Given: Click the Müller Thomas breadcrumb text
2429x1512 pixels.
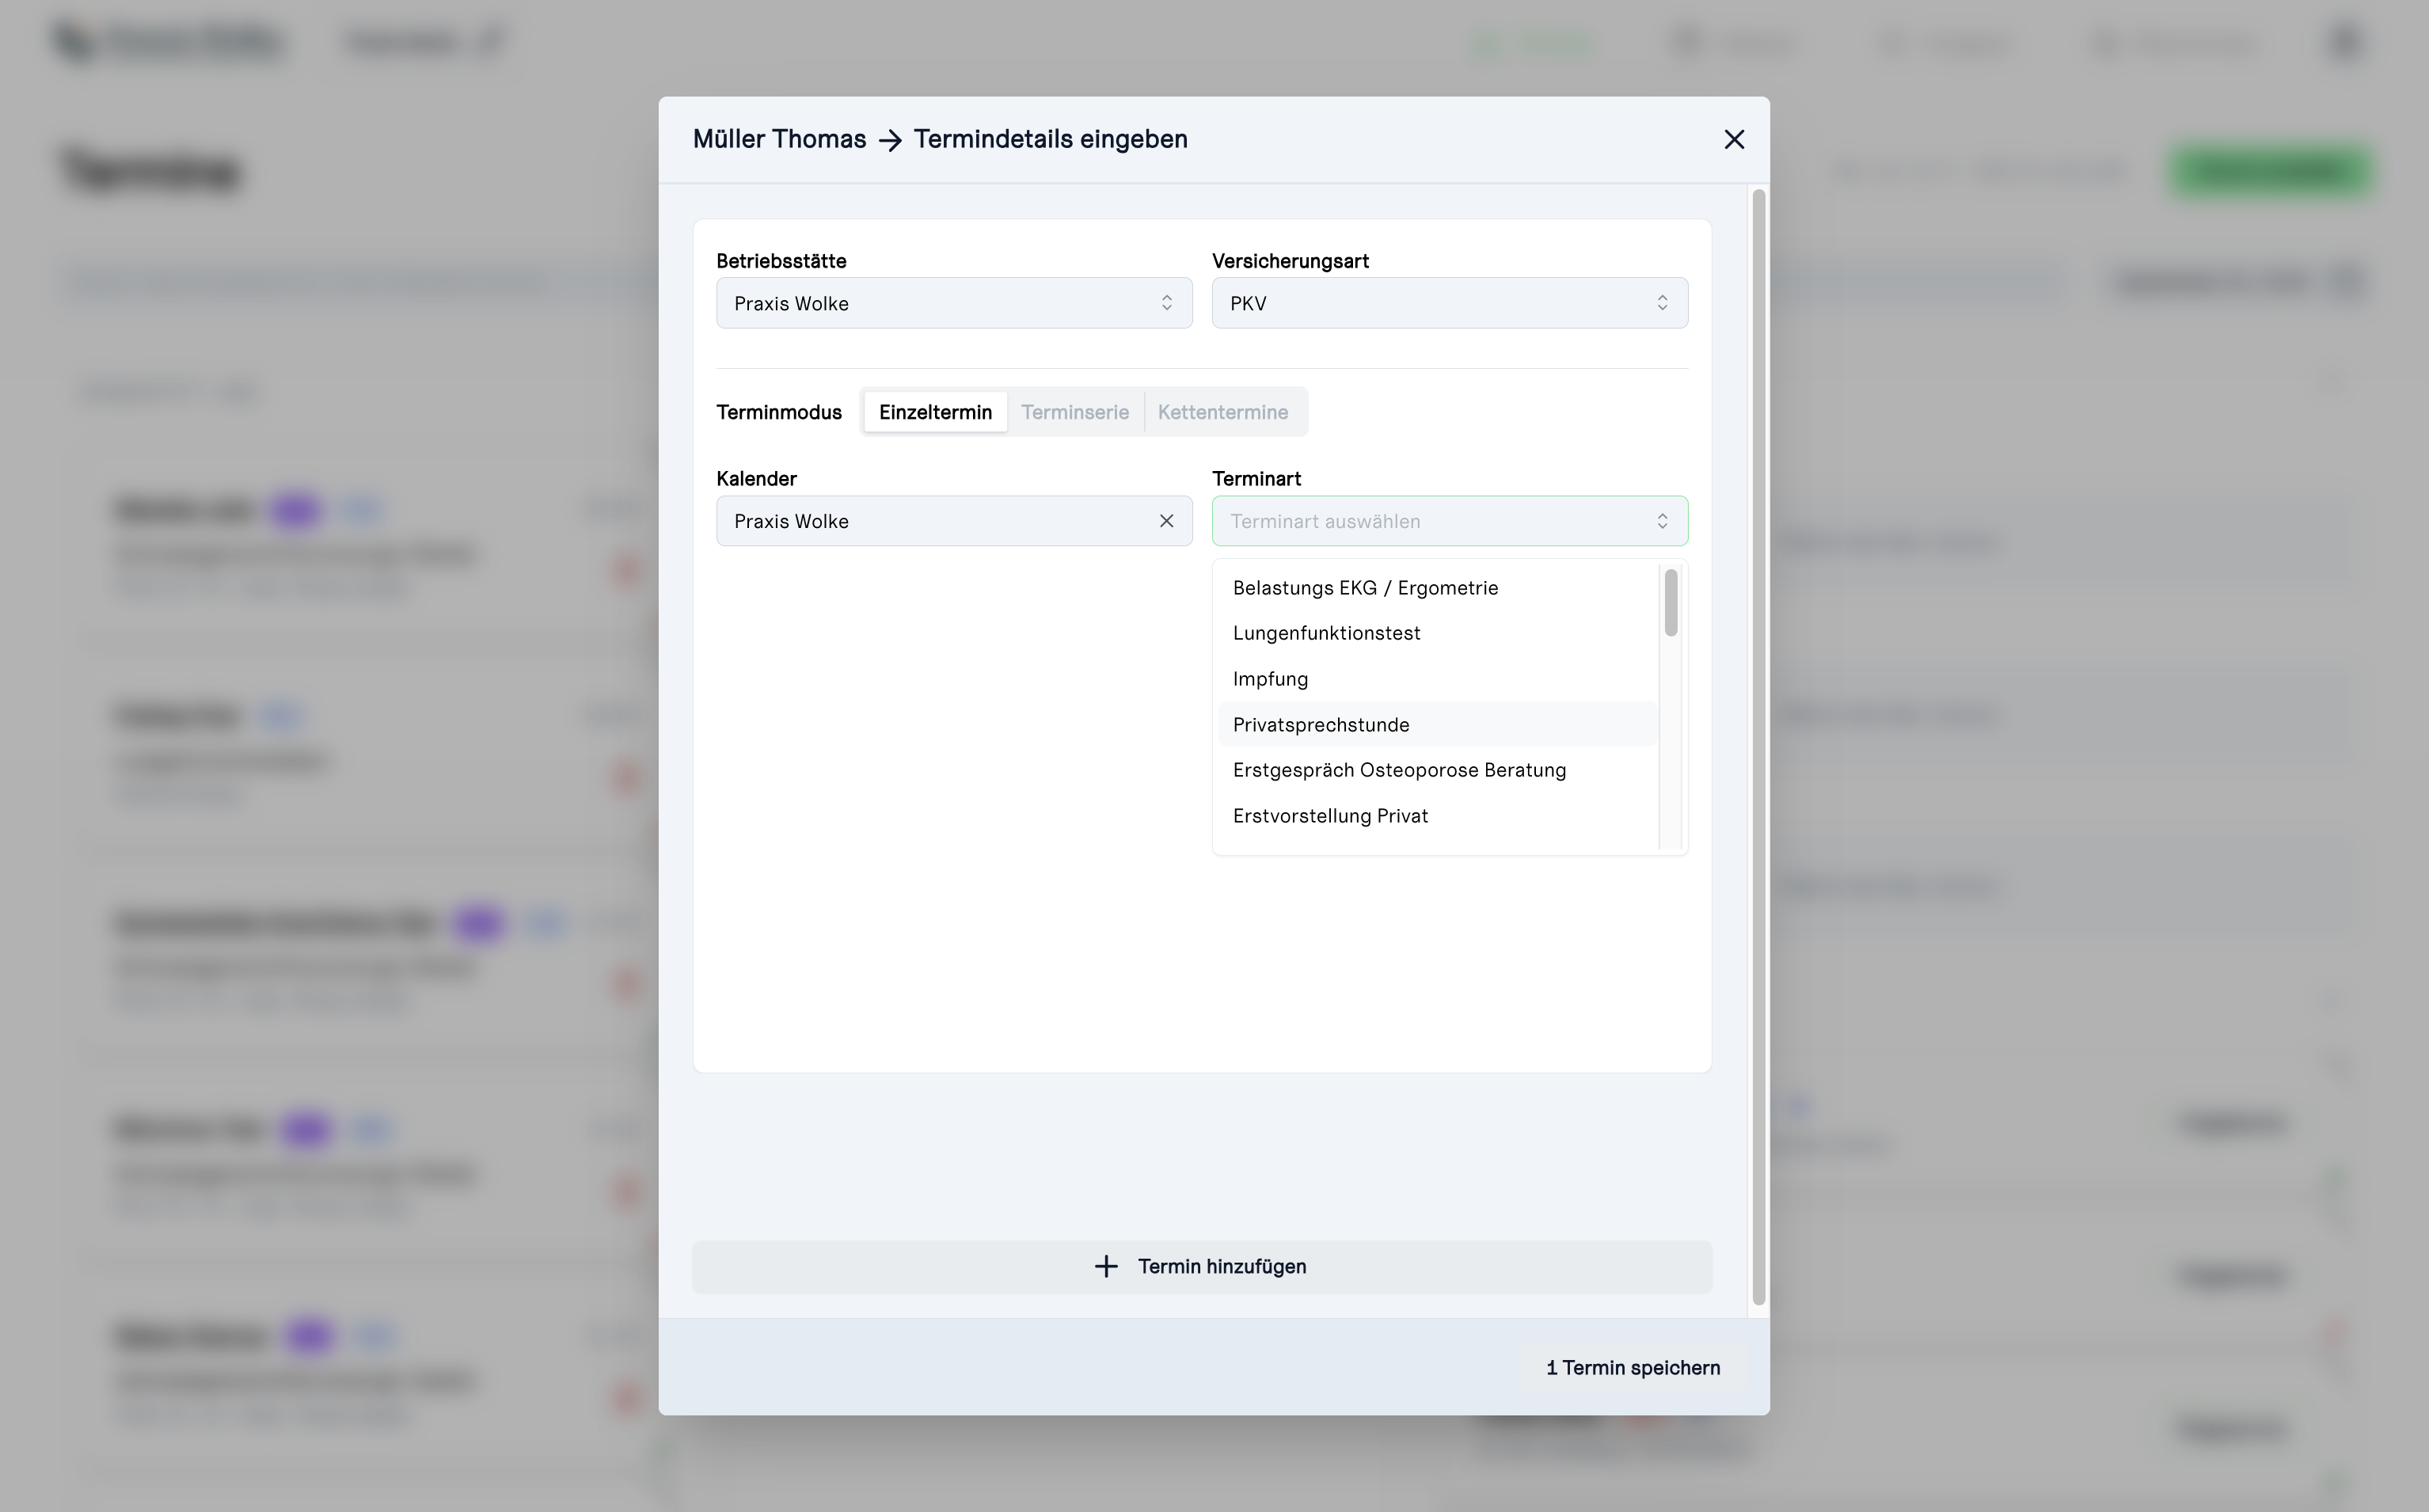Looking at the screenshot, I should click(x=779, y=139).
